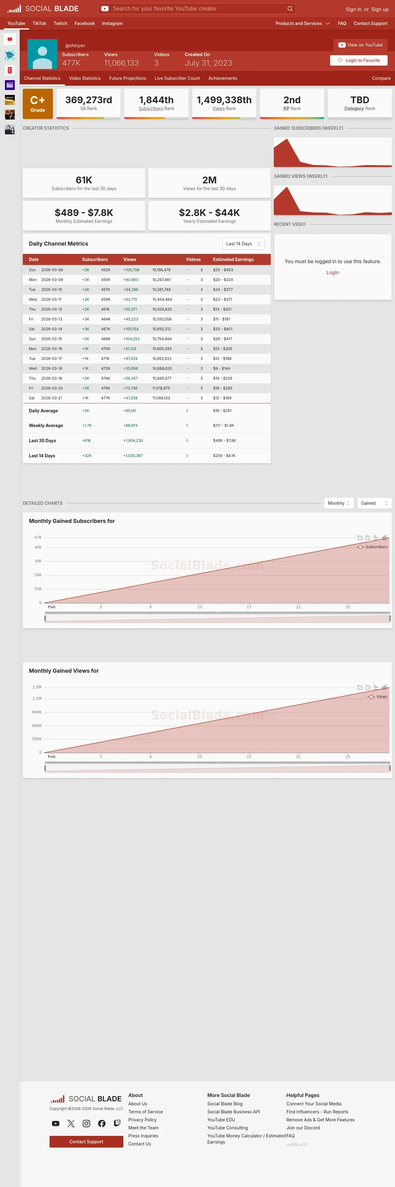This screenshot has width=395, height=1187.
Task: Click the @shinywr channel profile picture
Action: [x=42, y=54]
